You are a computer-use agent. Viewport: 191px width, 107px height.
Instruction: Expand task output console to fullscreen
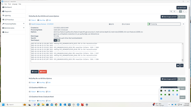click(182, 66)
